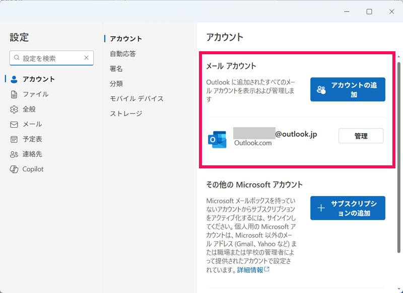
Task: Click the 管理 button for the account
Action: (361, 136)
